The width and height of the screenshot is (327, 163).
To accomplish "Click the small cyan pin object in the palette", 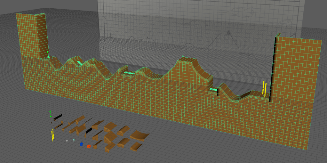I will coord(74,141).
